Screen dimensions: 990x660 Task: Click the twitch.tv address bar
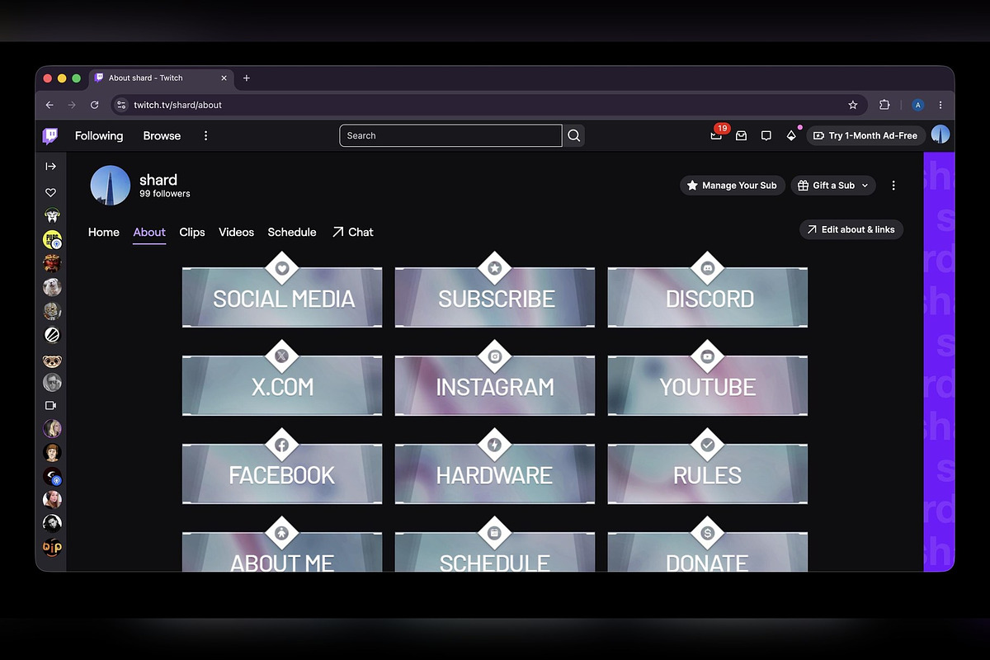click(489, 105)
